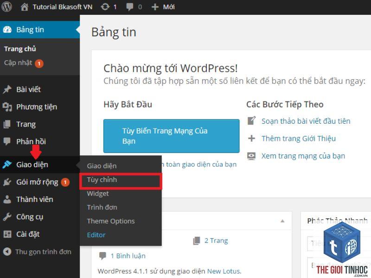Click the Trang pages icon
Screen dimensions: 371x278
tap(7, 124)
